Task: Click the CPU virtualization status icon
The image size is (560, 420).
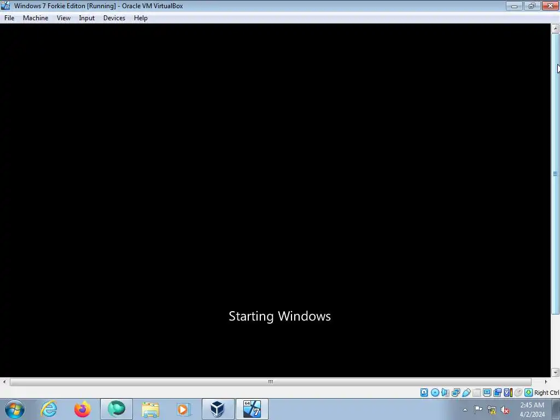Action: (508, 393)
